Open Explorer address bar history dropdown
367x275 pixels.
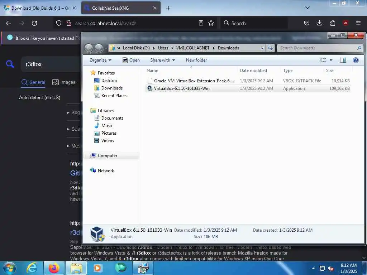(x=262, y=48)
